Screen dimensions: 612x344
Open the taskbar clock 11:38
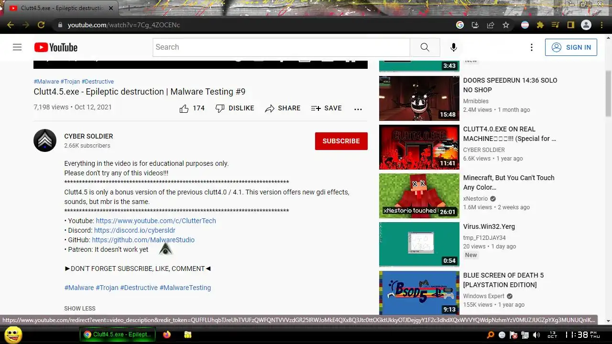coord(582,335)
